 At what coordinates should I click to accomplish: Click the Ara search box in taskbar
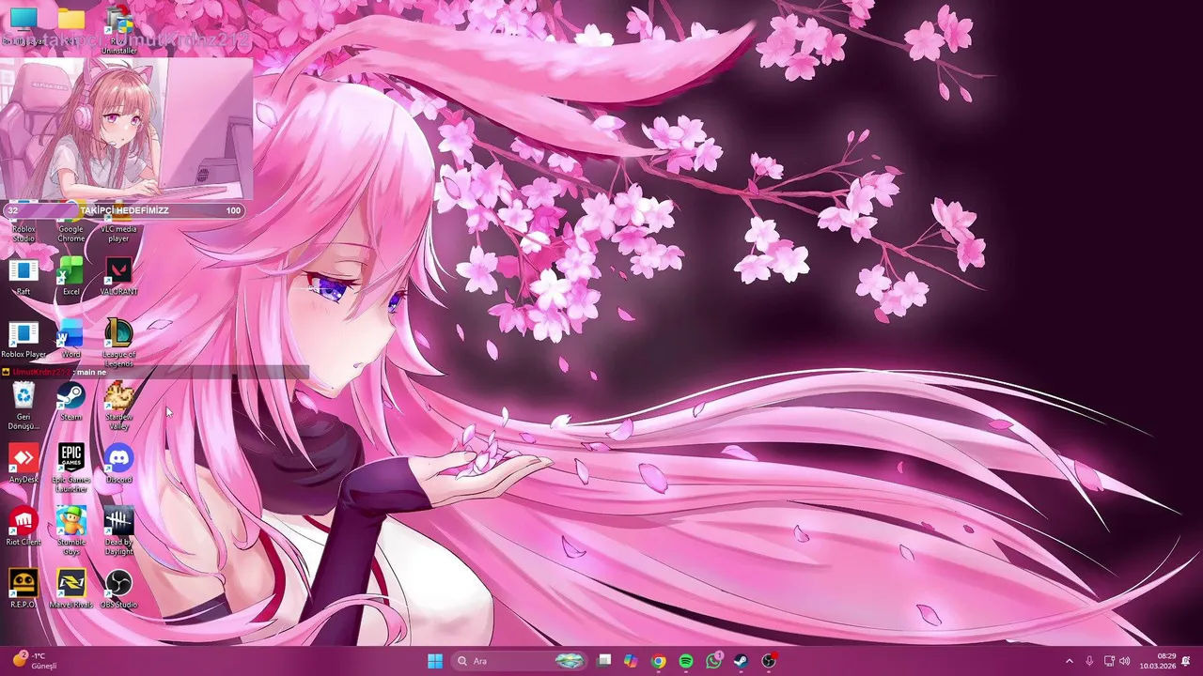(521, 661)
